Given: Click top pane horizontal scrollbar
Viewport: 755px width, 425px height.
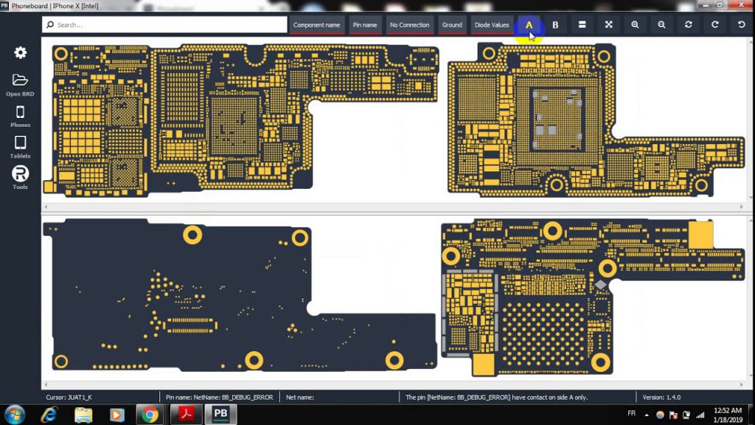Looking at the screenshot, I should coord(394,207).
